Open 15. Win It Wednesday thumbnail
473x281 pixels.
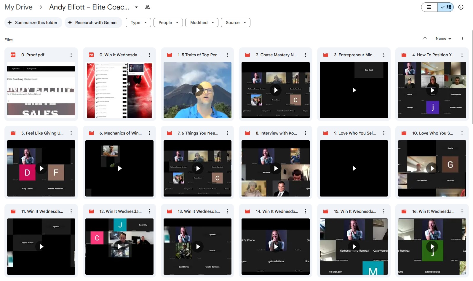(354, 247)
